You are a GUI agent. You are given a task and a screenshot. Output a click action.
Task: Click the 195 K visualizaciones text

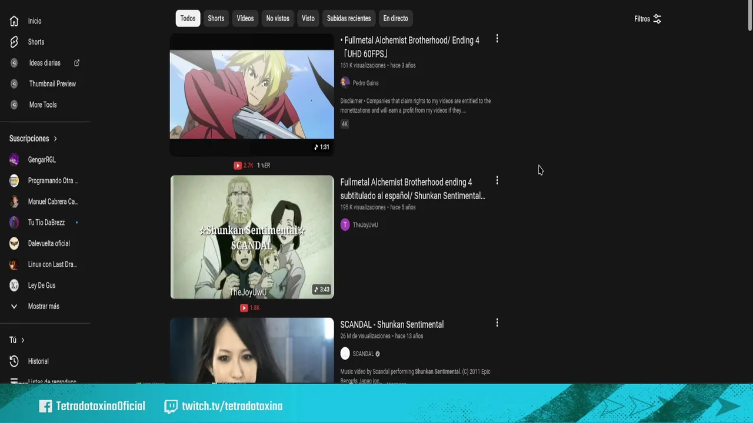point(363,207)
